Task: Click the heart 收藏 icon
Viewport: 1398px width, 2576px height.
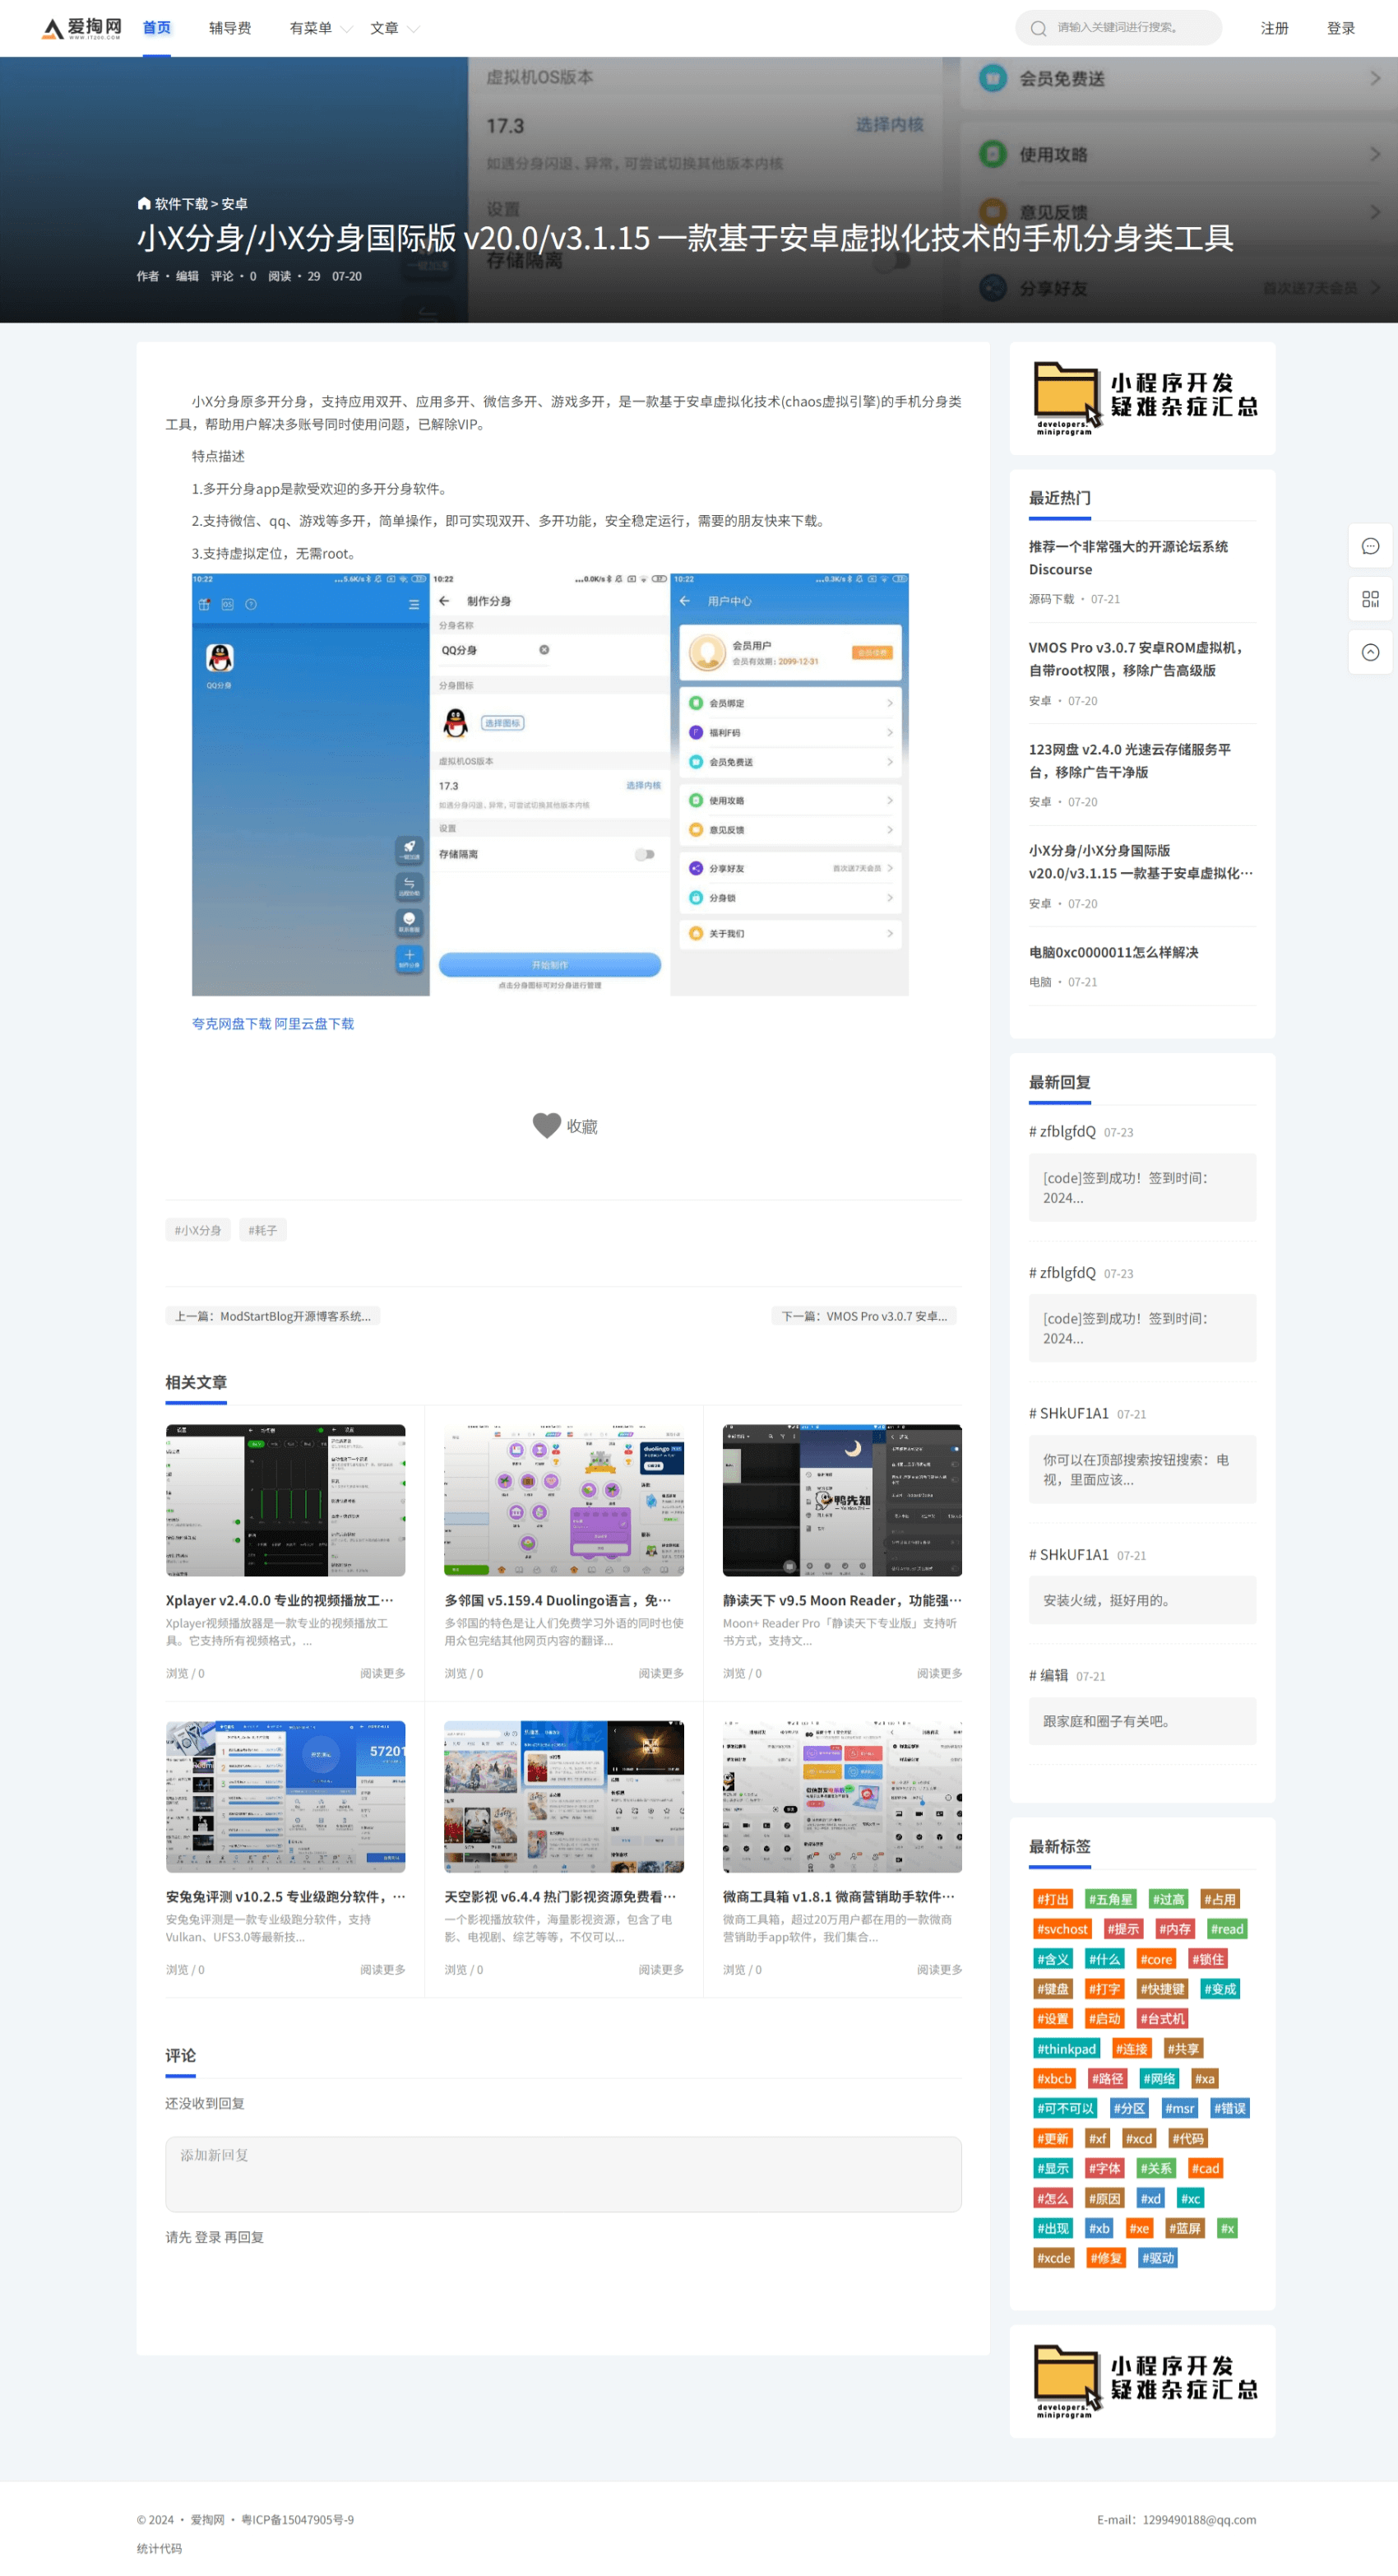Action: (547, 1126)
